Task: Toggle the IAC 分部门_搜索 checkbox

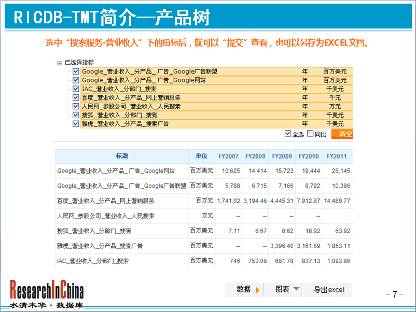Action: (x=76, y=89)
